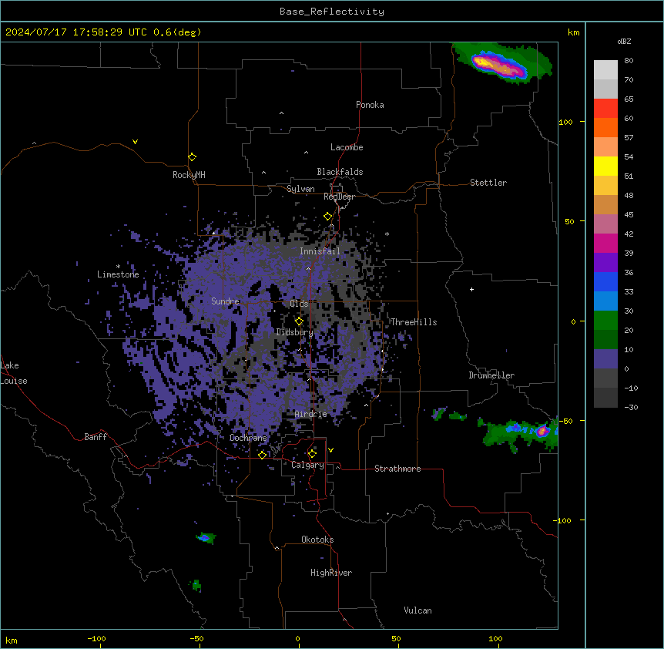Click the Calgary city label
Screen dimensions: 664x649
tap(307, 465)
